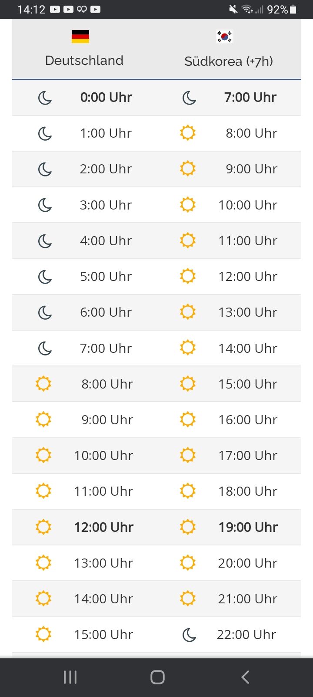Select the Deutschland column header
313x697 pixels.
[x=84, y=61]
